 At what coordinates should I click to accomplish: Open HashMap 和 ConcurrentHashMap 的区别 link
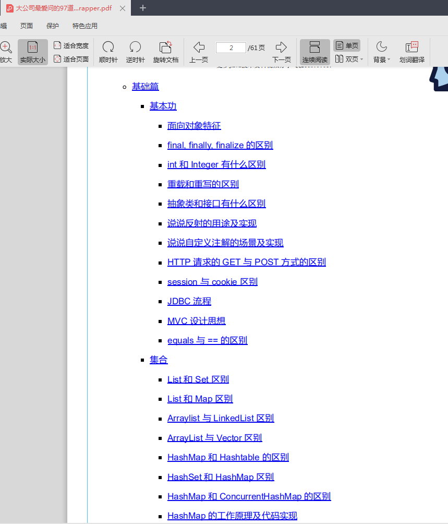point(249,496)
